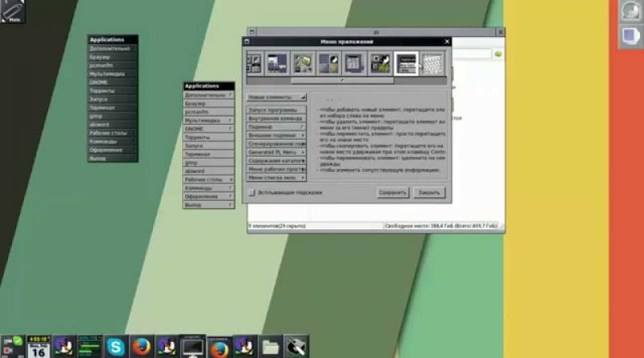Viewport: 644px width, 358px height.
Task: Click the Закрыть button in menu editor
Action: tap(429, 192)
